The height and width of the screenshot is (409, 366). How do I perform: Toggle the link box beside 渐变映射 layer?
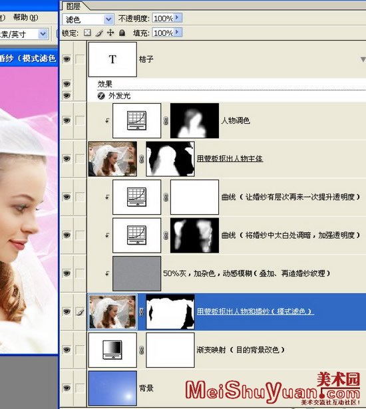80,350
